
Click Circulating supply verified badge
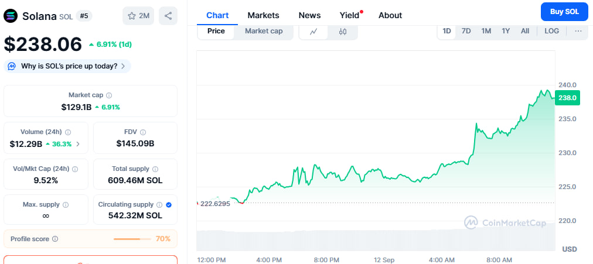169,205
